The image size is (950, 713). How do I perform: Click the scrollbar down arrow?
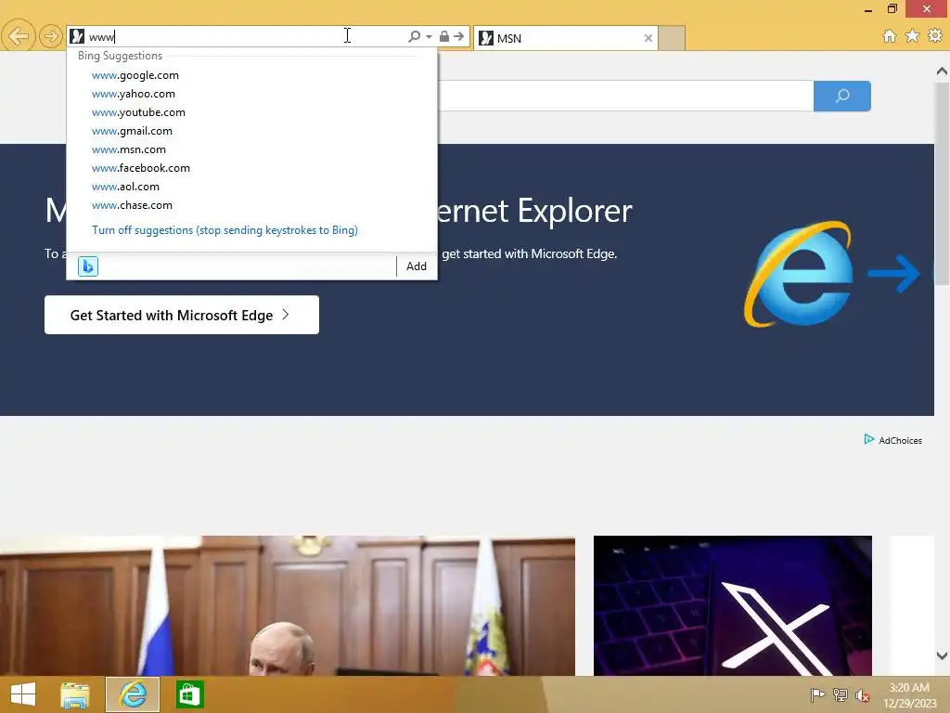tap(942, 655)
